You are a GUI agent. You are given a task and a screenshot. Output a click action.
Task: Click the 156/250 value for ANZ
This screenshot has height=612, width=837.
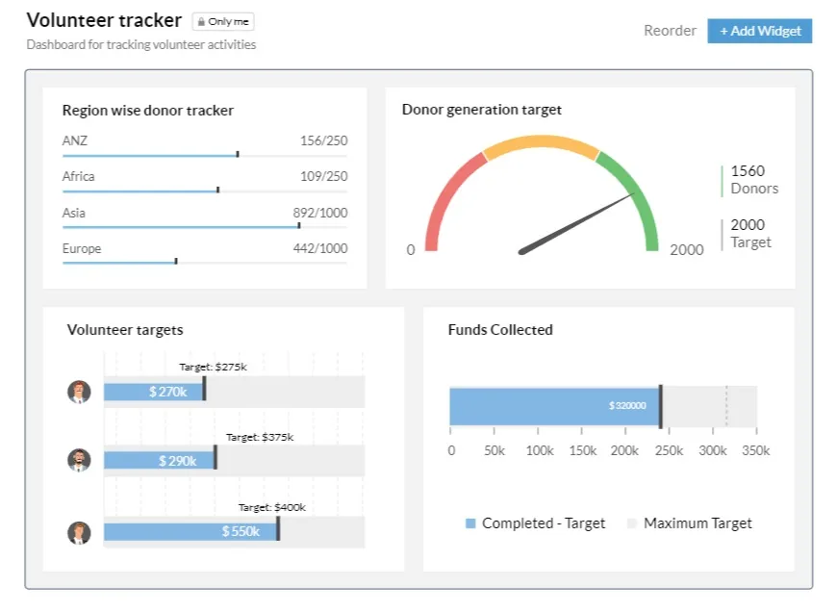[x=323, y=141]
